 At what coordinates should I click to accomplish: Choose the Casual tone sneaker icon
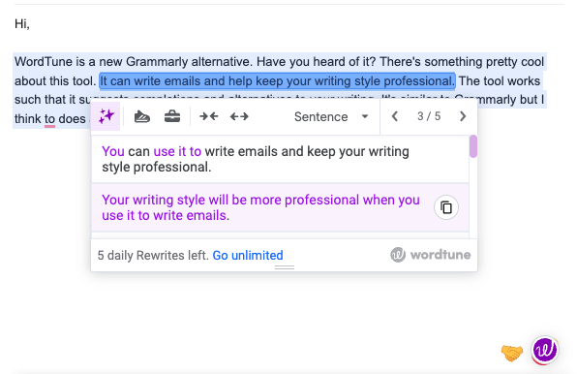tap(142, 116)
